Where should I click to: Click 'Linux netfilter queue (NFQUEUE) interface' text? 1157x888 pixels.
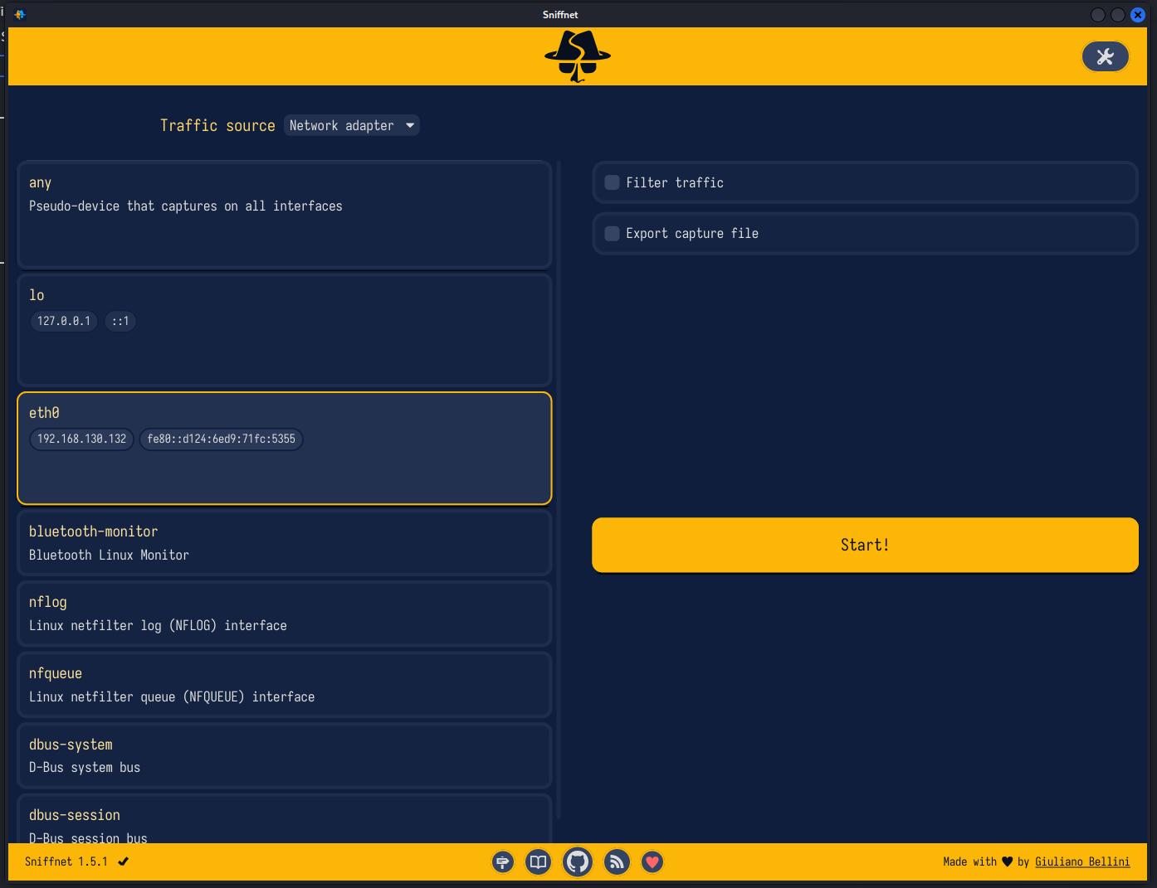tap(172, 696)
